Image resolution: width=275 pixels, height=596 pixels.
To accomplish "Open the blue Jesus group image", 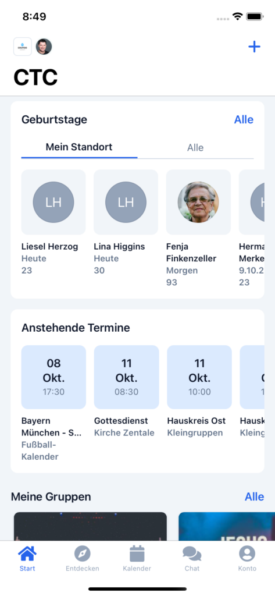I will click(x=227, y=526).
